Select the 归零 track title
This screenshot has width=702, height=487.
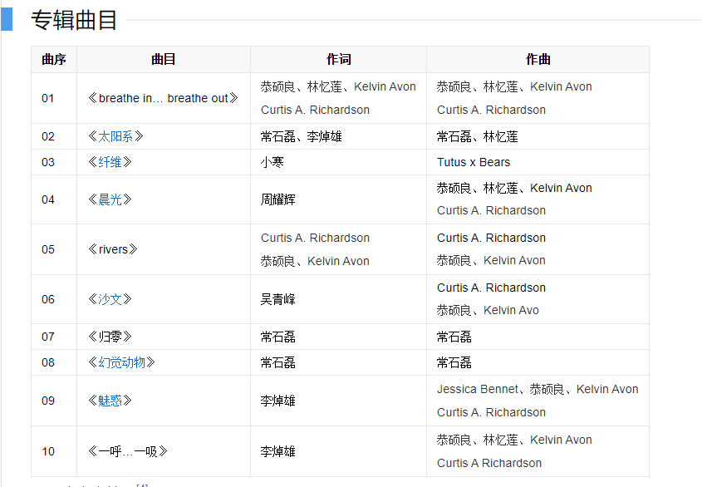click(x=110, y=337)
